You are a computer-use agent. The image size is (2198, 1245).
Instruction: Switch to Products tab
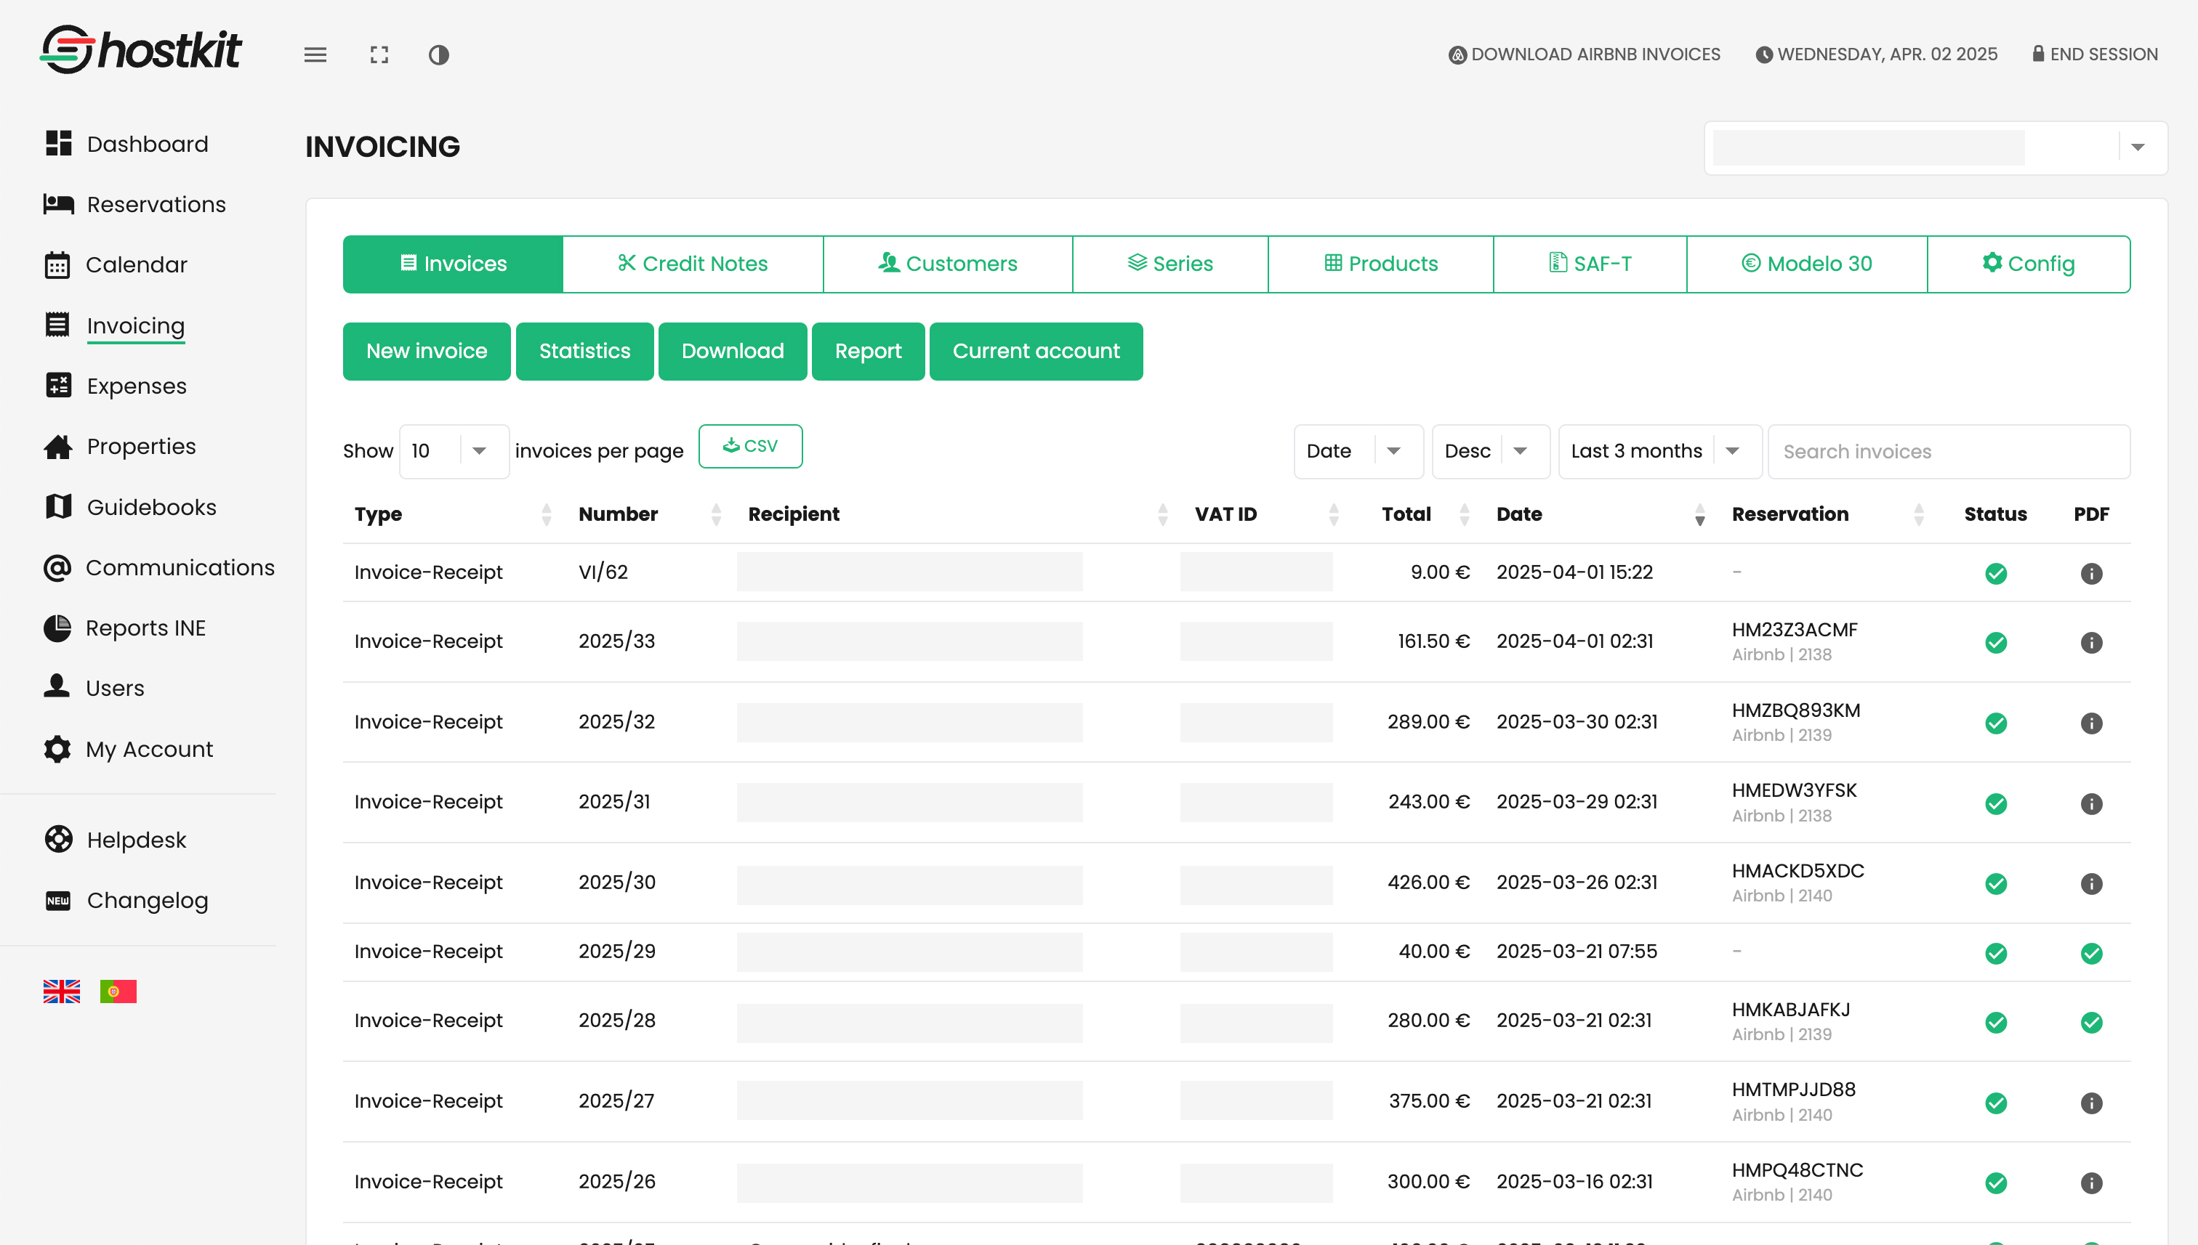(1381, 264)
